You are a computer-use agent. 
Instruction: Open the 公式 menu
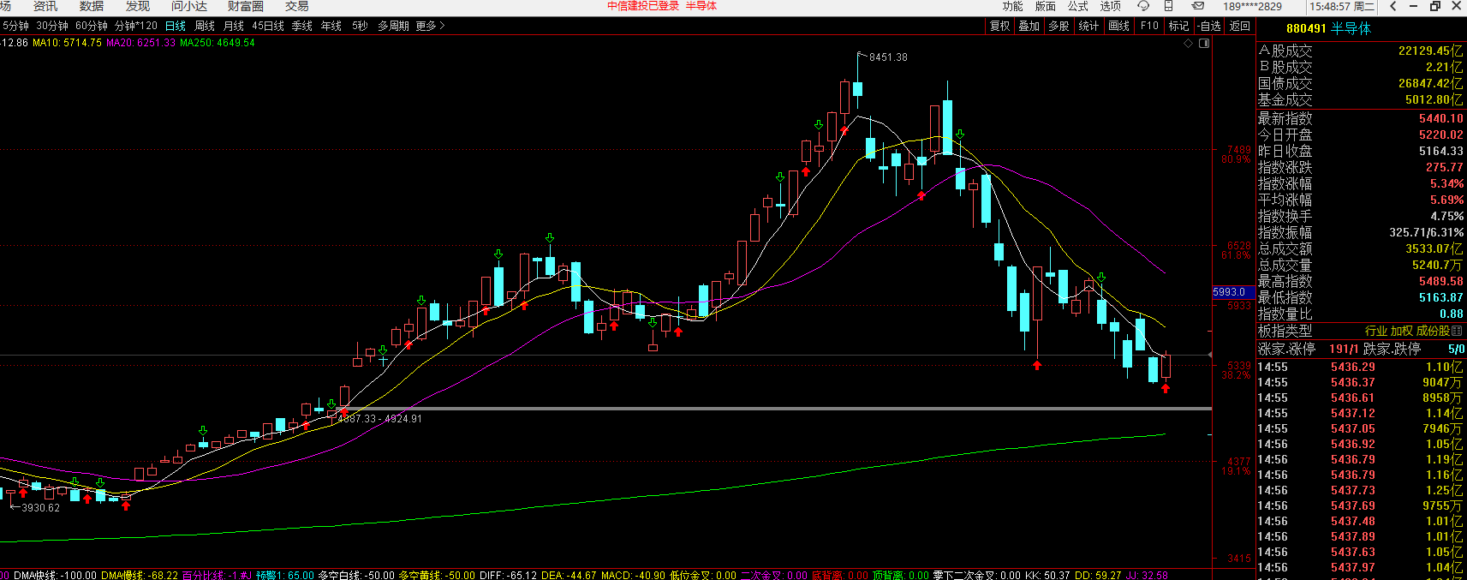[x=1078, y=6]
